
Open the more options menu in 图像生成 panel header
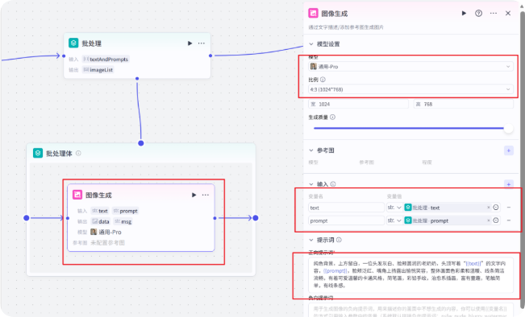494,14
